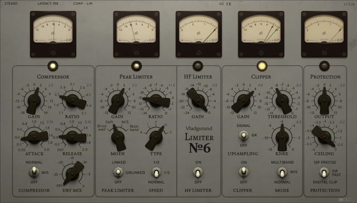
Task: Click the Clipper THRESHOLD knob
Action: [282, 101]
